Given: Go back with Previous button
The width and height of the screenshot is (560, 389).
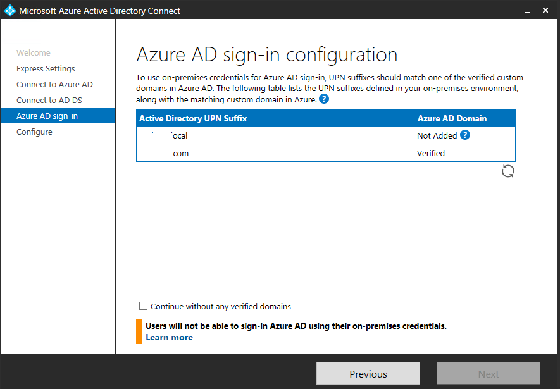Looking at the screenshot, I should tap(368, 374).
